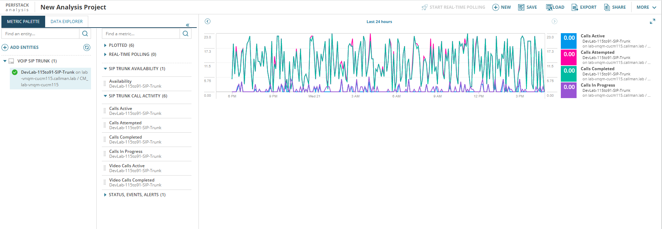The width and height of the screenshot is (662, 229).
Task: Click the refresh entities circular icon
Action: tap(87, 47)
